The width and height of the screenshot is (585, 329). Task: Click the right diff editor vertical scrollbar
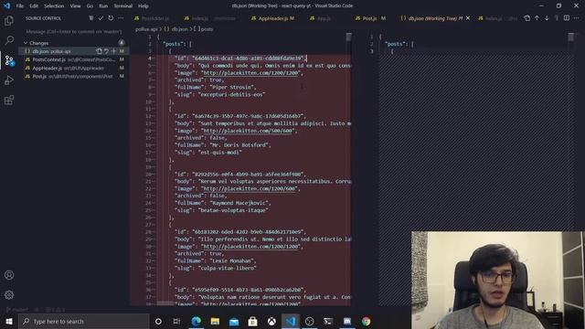[x=570, y=37]
